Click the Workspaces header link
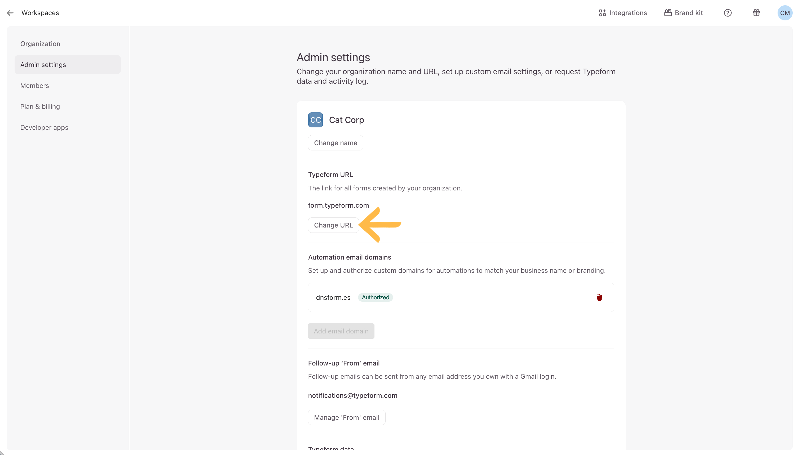Screen dimensions: 794x455 click(40, 13)
